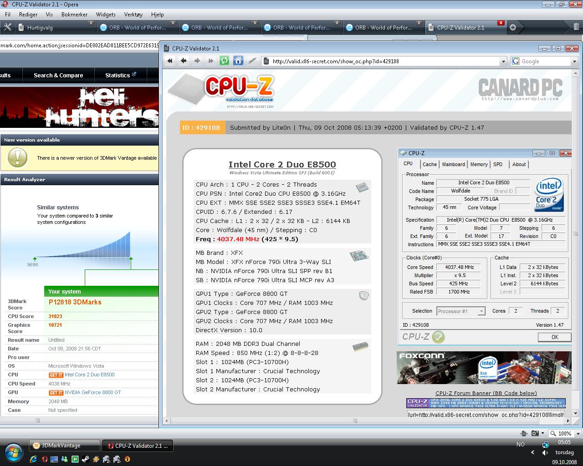583x466 pixels.
Task: Click the rewind button in popup toolbar
Action: coord(170,61)
